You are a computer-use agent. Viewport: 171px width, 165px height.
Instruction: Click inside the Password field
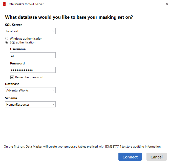click(33, 70)
